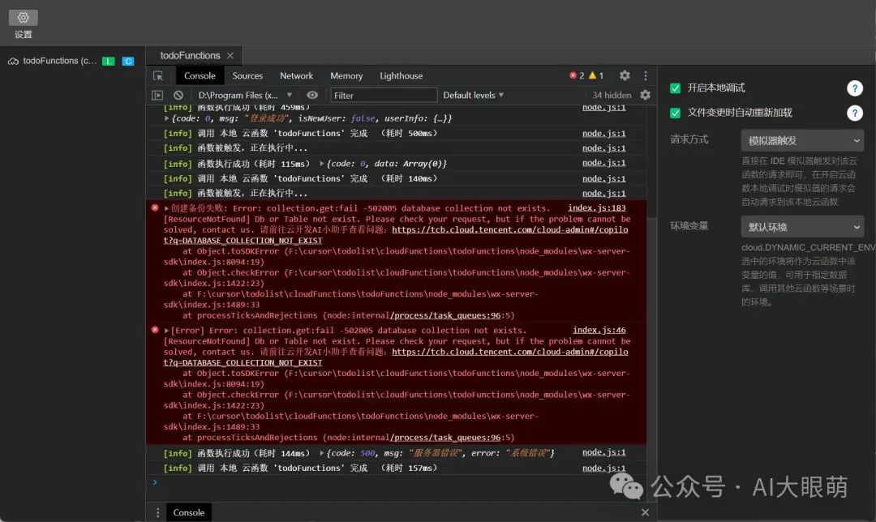
Task: Open console settings gear next to 34 hidden
Action: point(645,95)
